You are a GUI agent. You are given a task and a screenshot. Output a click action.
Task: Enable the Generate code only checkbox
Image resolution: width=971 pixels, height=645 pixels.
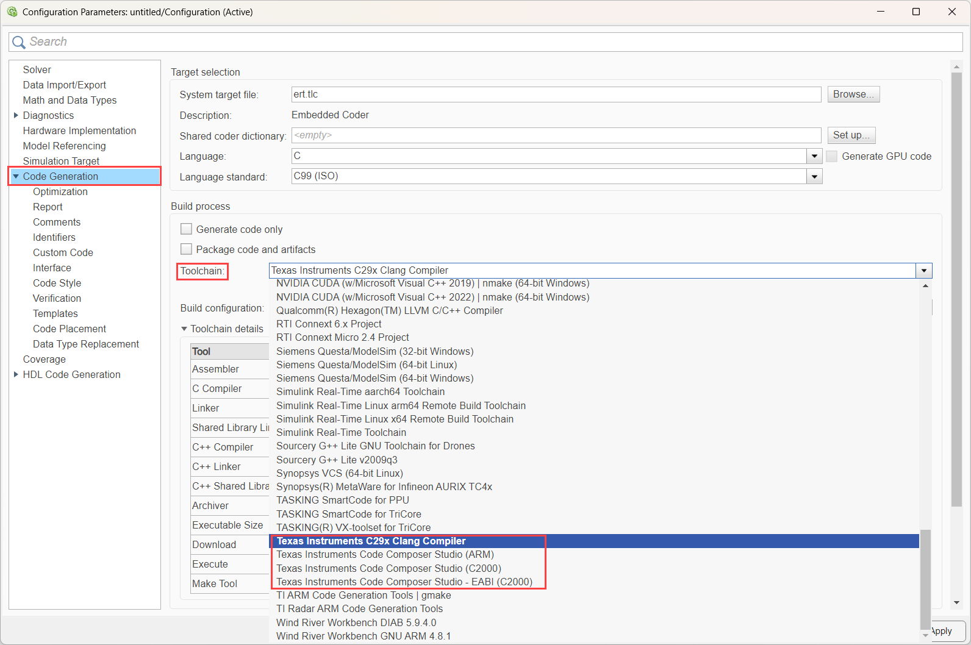click(x=187, y=229)
